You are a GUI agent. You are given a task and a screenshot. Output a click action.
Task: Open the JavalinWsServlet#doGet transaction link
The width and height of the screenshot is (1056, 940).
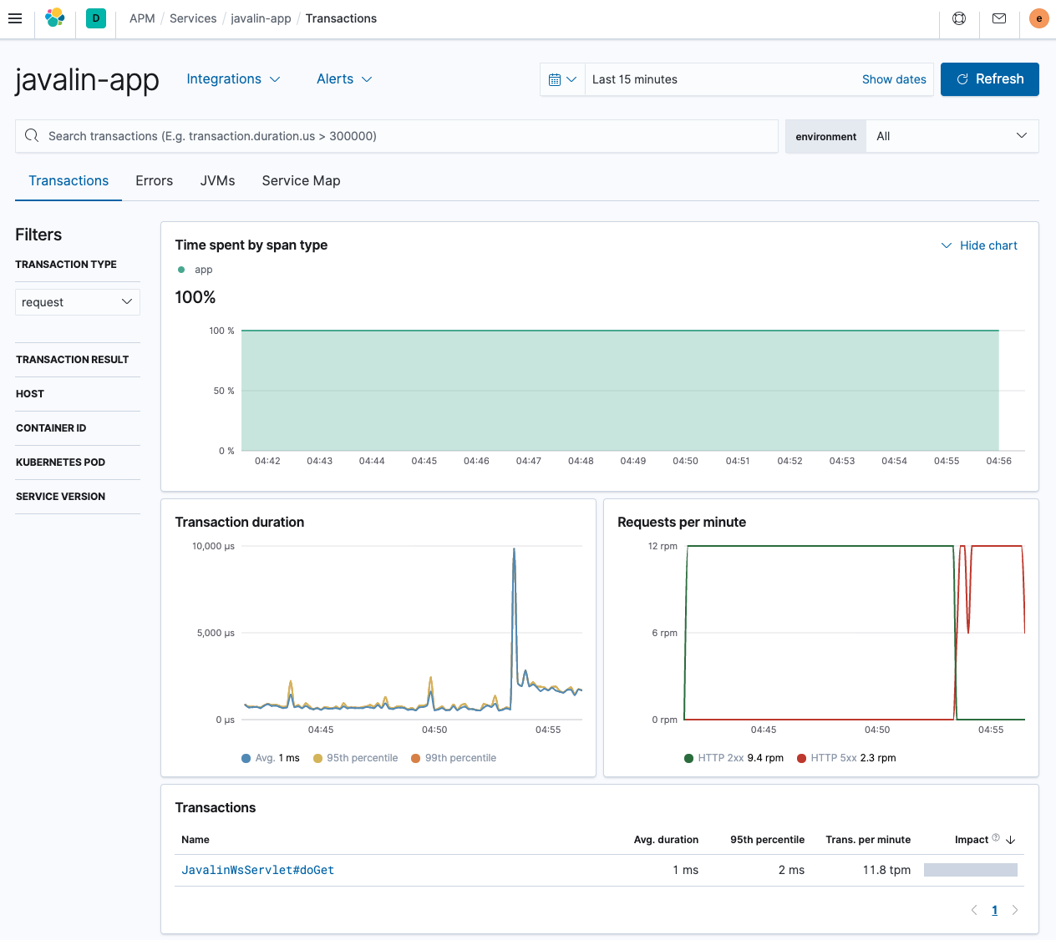[257, 869]
